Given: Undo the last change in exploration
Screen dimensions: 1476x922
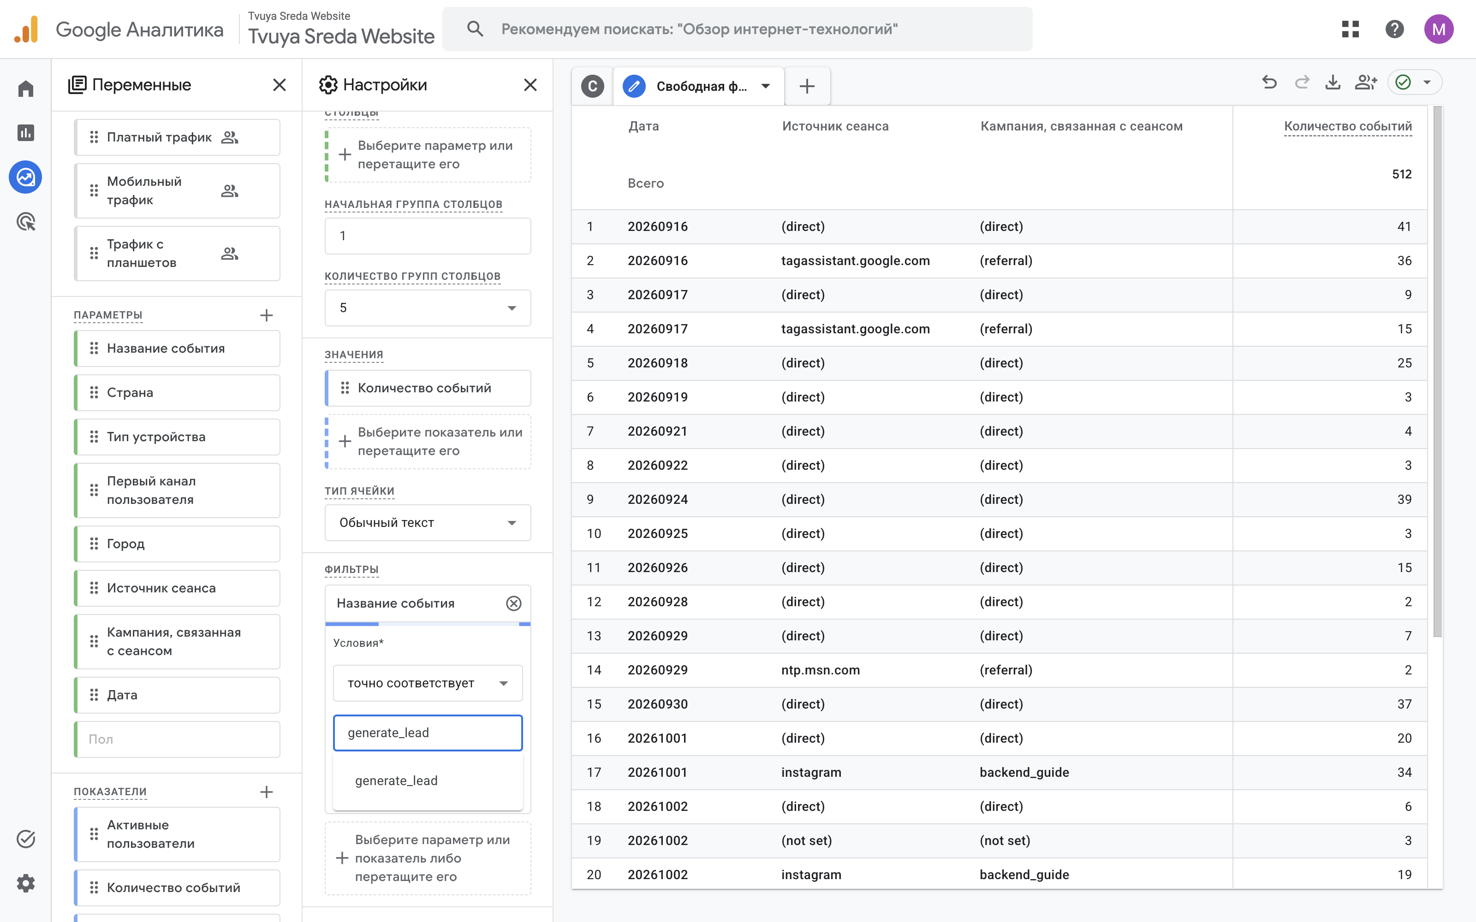Looking at the screenshot, I should coord(1269,83).
